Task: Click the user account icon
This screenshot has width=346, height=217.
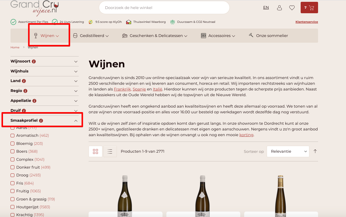Action: [279, 8]
